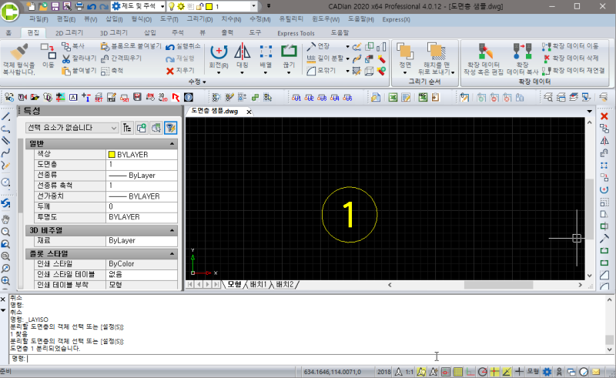Switch to the 주석 ribbon tab

[x=178, y=32]
